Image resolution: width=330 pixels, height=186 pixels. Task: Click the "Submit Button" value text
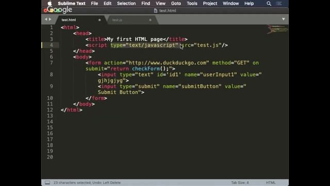pos(118,92)
